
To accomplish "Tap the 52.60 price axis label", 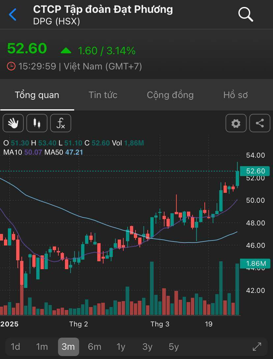I will 255,171.
